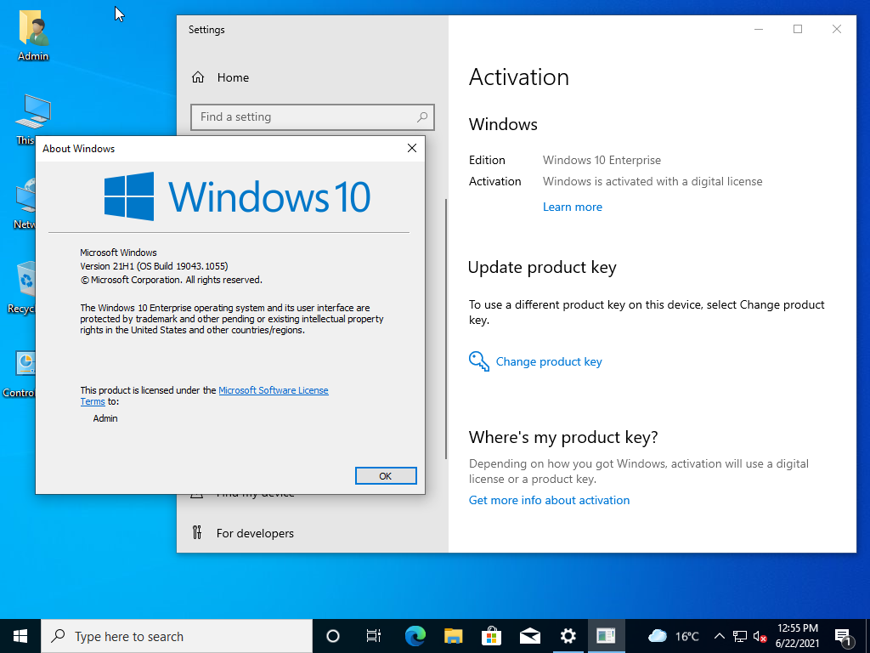Open the notification center icon
Image resolution: width=870 pixels, height=653 pixels.
843,636
